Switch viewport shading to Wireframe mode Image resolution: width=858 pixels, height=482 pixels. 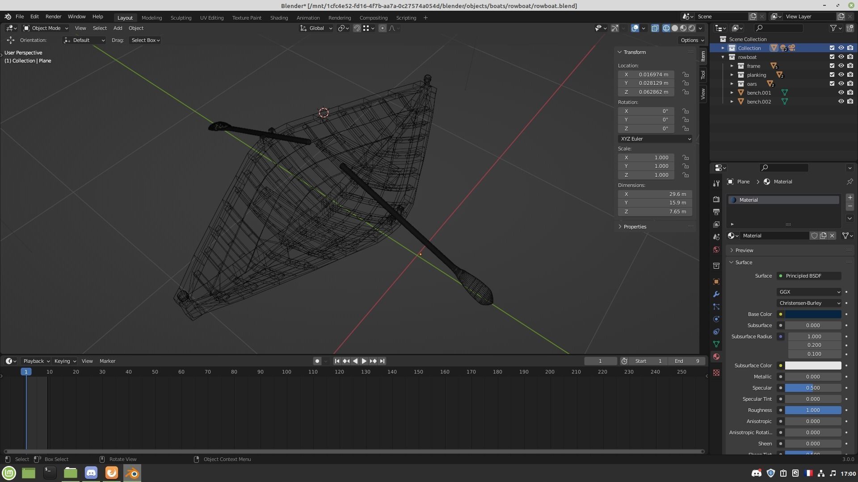tap(666, 28)
